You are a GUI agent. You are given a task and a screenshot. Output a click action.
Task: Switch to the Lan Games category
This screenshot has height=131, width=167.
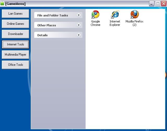pos(15,14)
